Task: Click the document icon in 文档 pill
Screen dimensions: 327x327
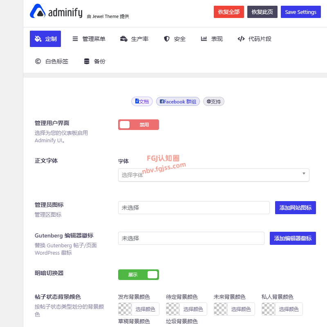Action: [x=137, y=101]
